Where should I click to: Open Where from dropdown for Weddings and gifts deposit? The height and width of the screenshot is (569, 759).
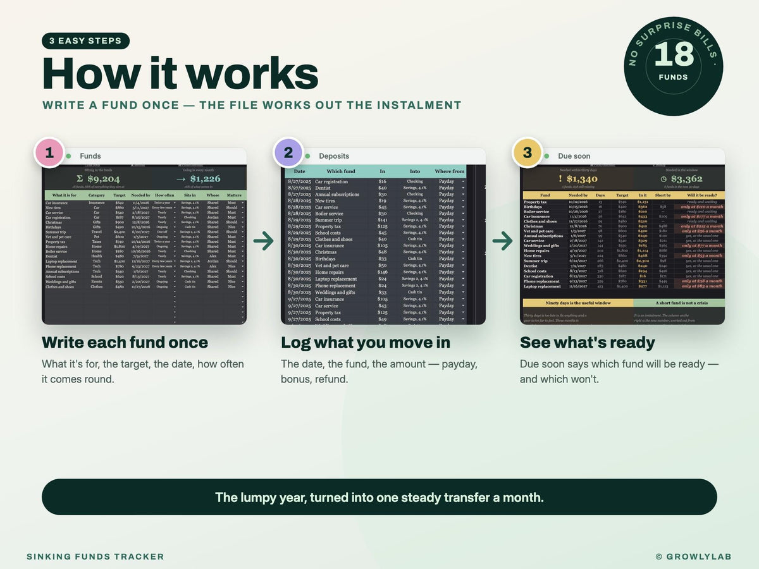462,291
